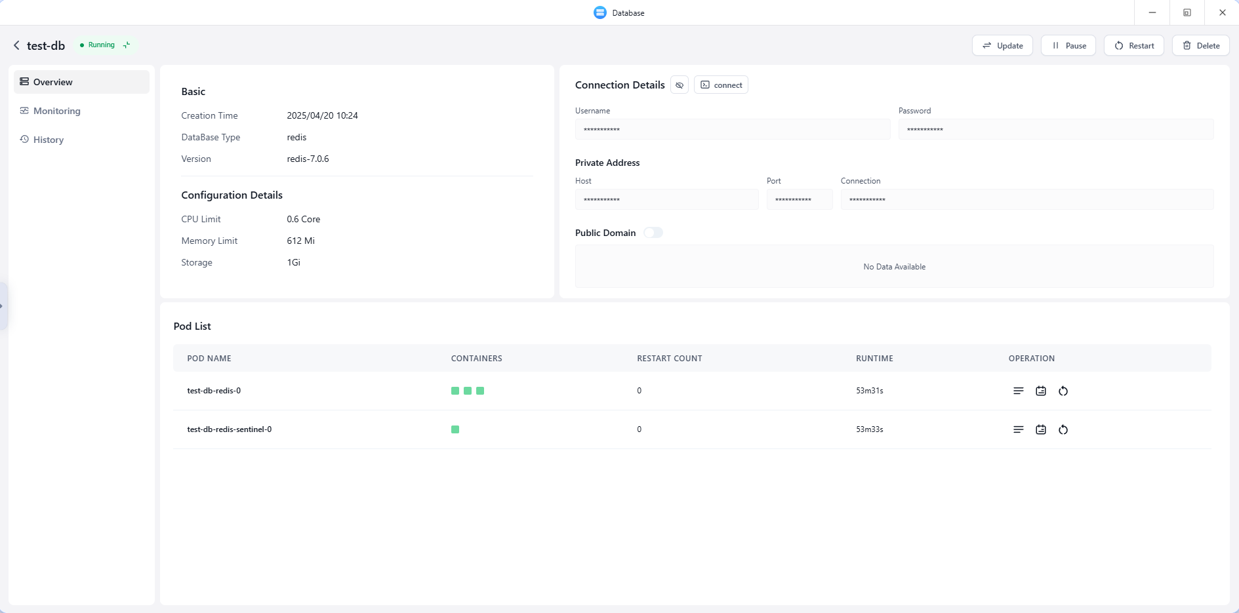Open details for test-db-redis-sentinel-0 pod

[x=1041, y=429]
